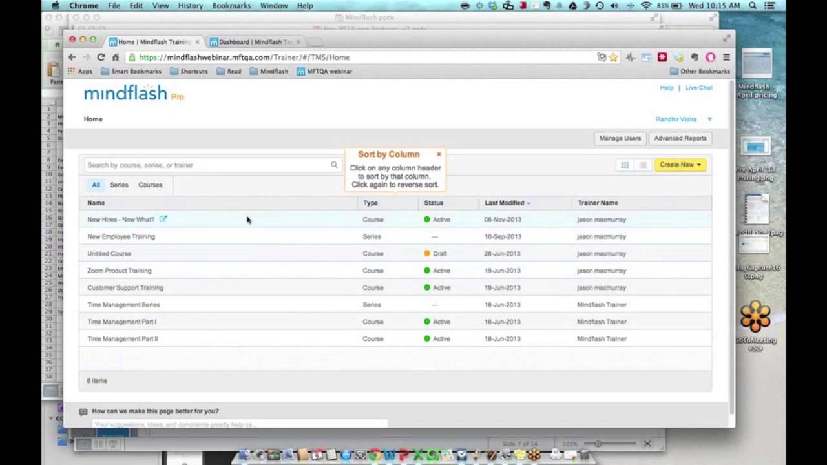
Task: Open the GoToMeeting desktop icon
Action: [755, 326]
